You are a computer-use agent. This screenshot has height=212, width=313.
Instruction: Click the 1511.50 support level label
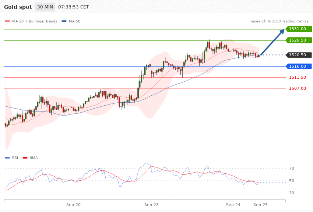click(x=298, y=77)
